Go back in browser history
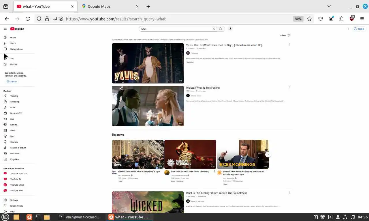The height and width of the screenshot is (221, 369). (x=7, y=19)
